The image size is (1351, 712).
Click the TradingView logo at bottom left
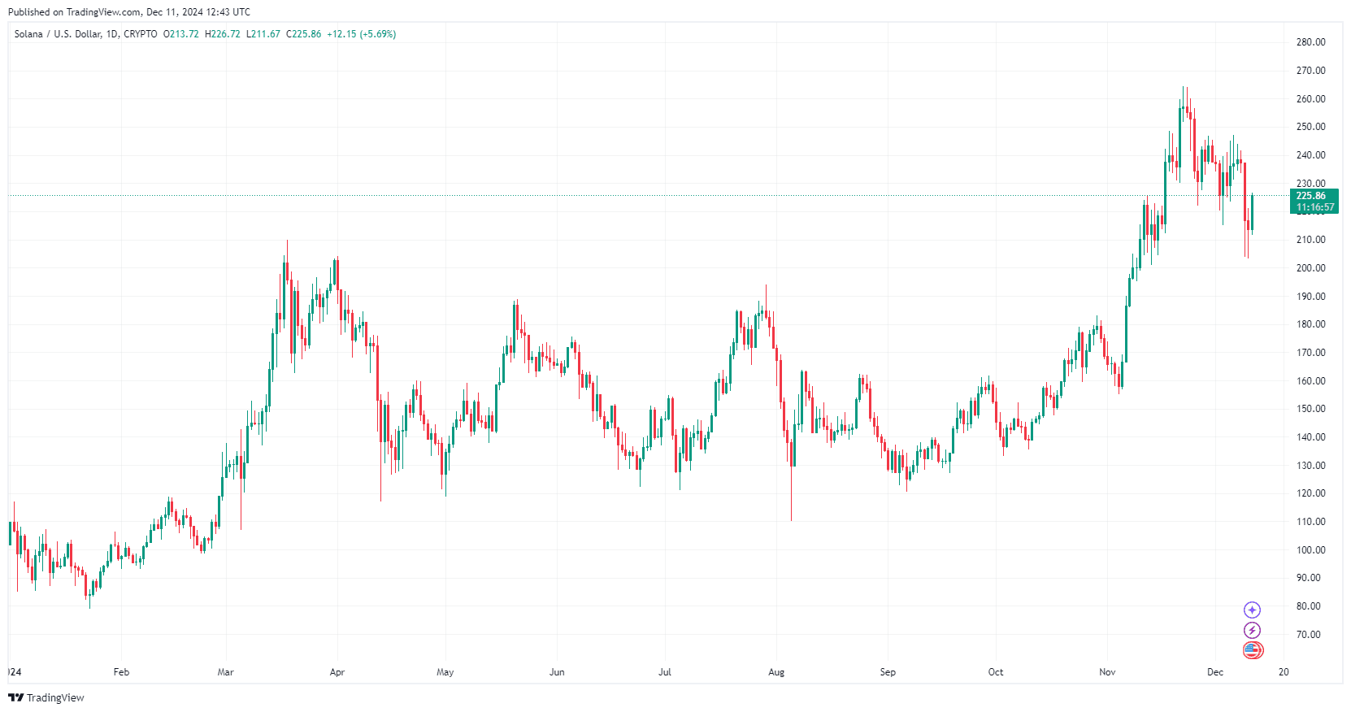[46, 697]
